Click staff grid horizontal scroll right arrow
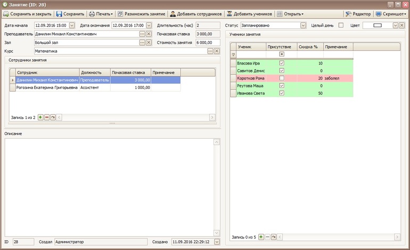 (212, 117)
